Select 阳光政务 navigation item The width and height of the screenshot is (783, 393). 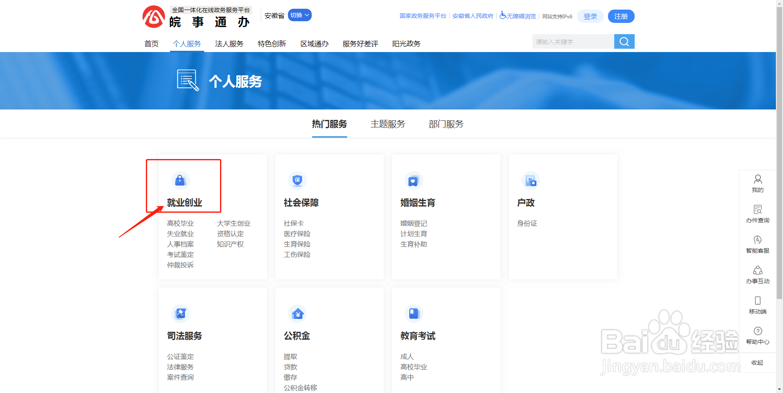406,44
